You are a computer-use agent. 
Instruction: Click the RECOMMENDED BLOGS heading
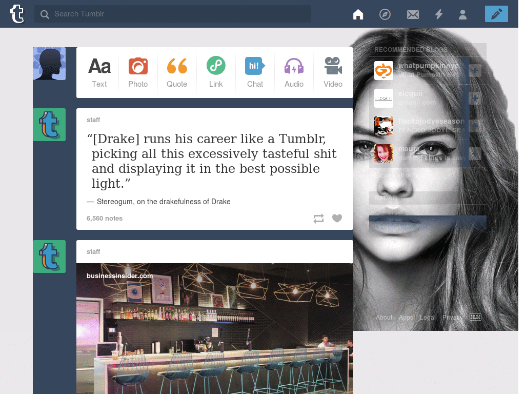[411, 50]
